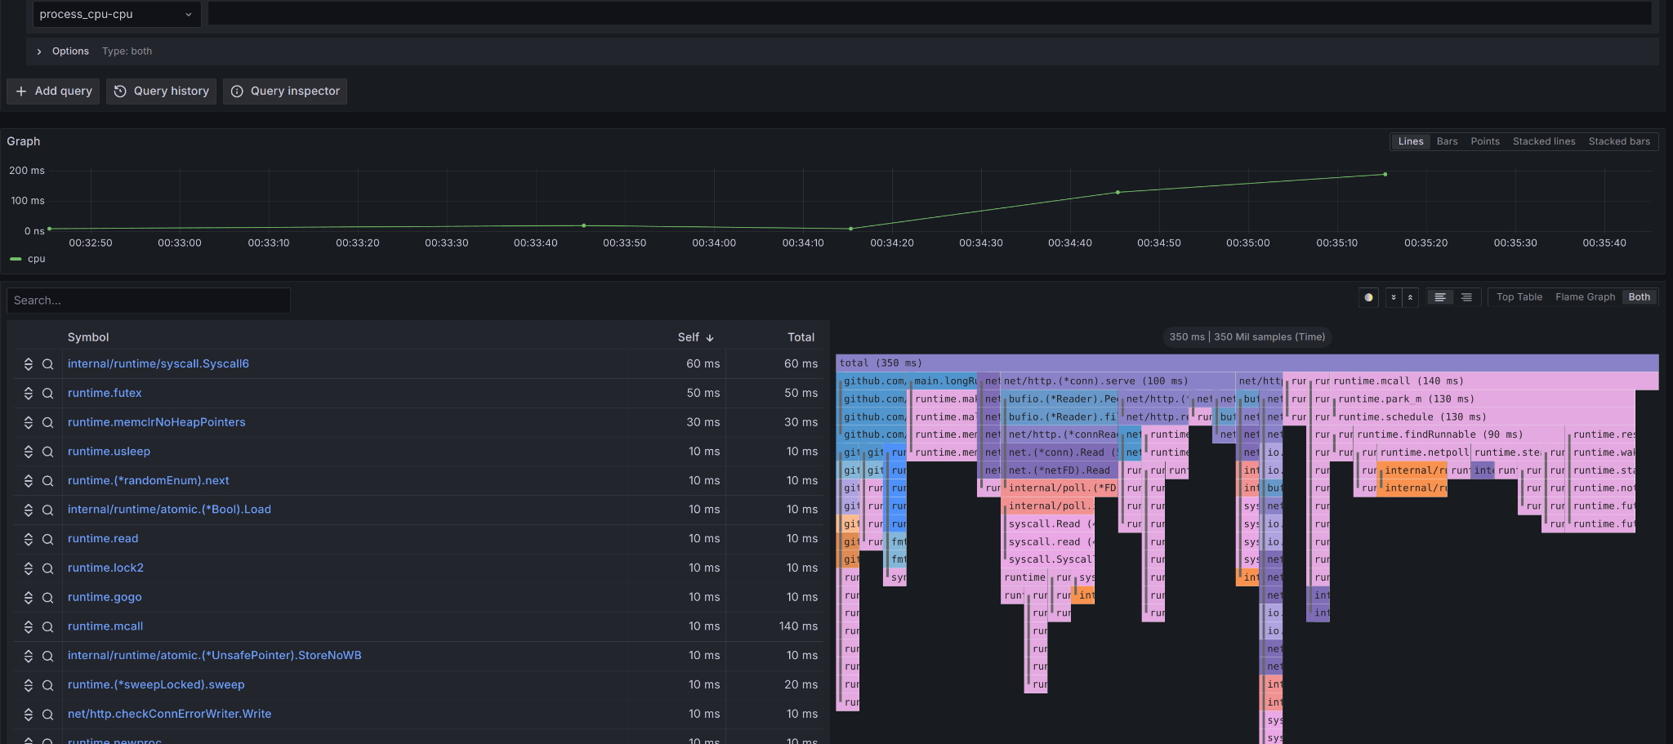Open Query inspector

point(285,91)
